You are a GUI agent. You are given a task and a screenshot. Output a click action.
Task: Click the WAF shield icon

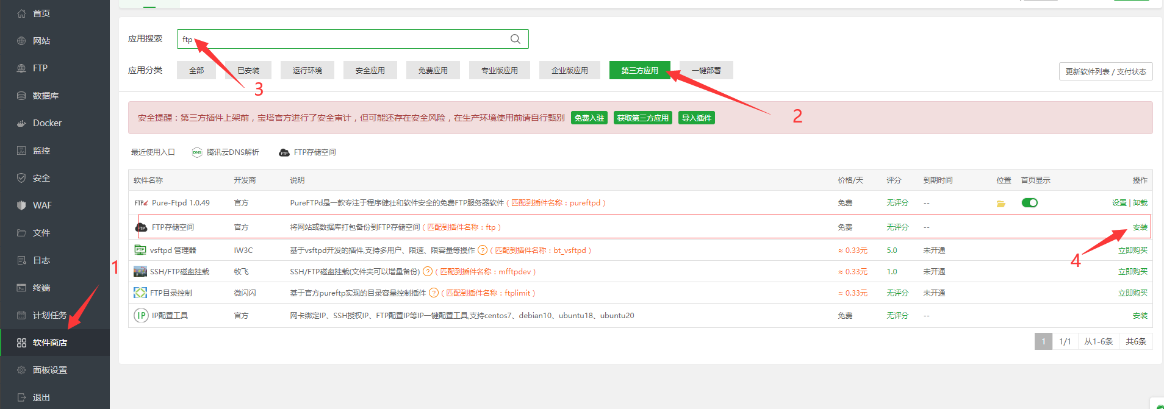click(x=21, y=205)
